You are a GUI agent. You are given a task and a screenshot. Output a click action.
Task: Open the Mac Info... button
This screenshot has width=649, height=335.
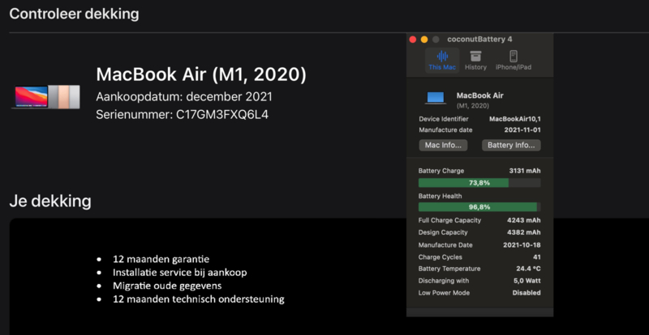[x=443, y=146]
